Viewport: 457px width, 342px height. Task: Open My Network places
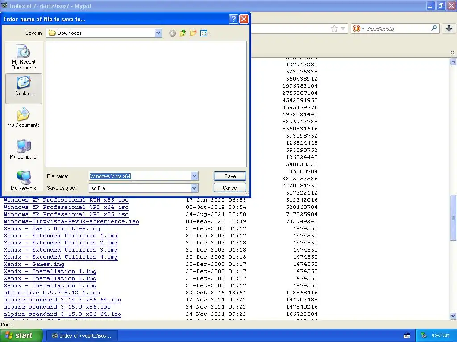click(x=24, y=181)
